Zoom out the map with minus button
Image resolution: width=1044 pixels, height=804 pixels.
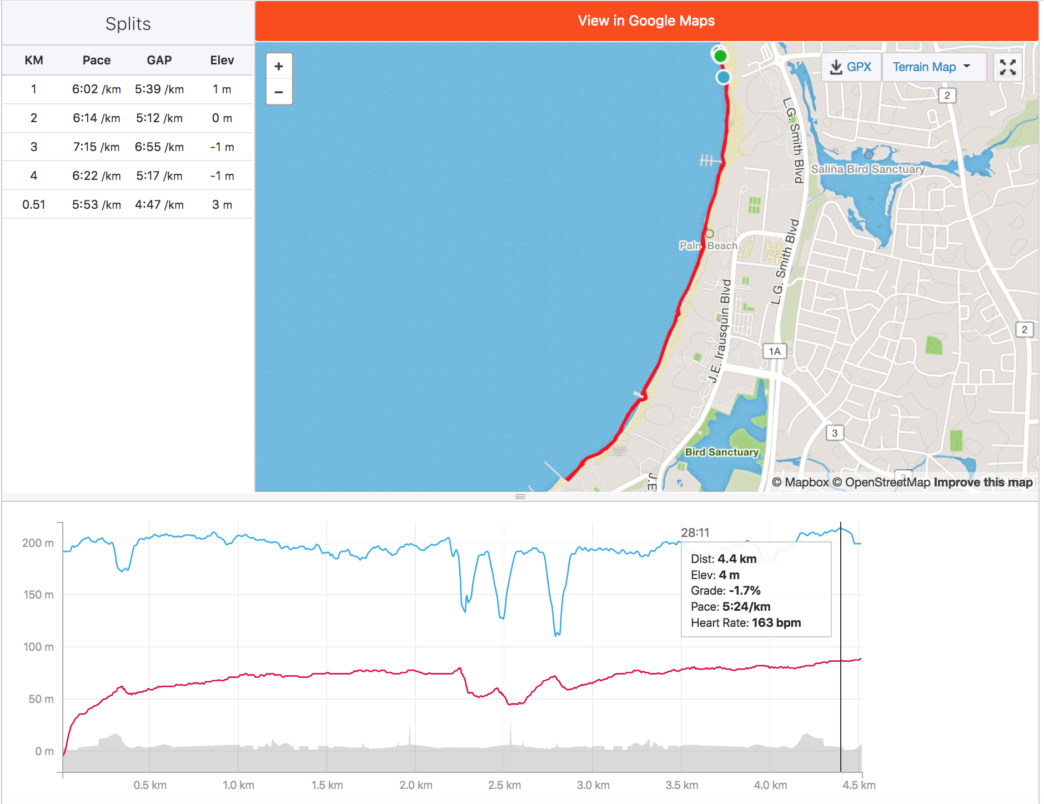pyautogui.click(x=279, y=92)
